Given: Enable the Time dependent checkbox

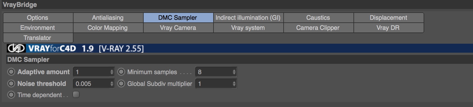Looking at the screenshot, I should [76, 94].
